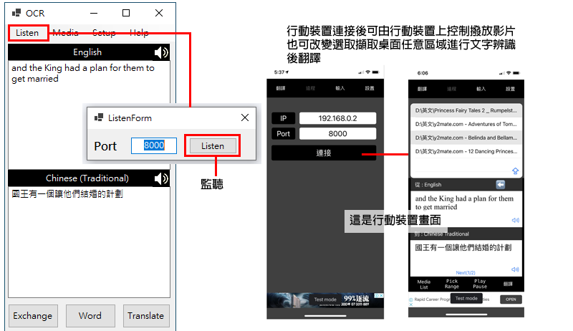Image resolution: width=573 pixels, height=331 pixels.
Task: Play English text with the speaker icon
Action: coord(161,52)
